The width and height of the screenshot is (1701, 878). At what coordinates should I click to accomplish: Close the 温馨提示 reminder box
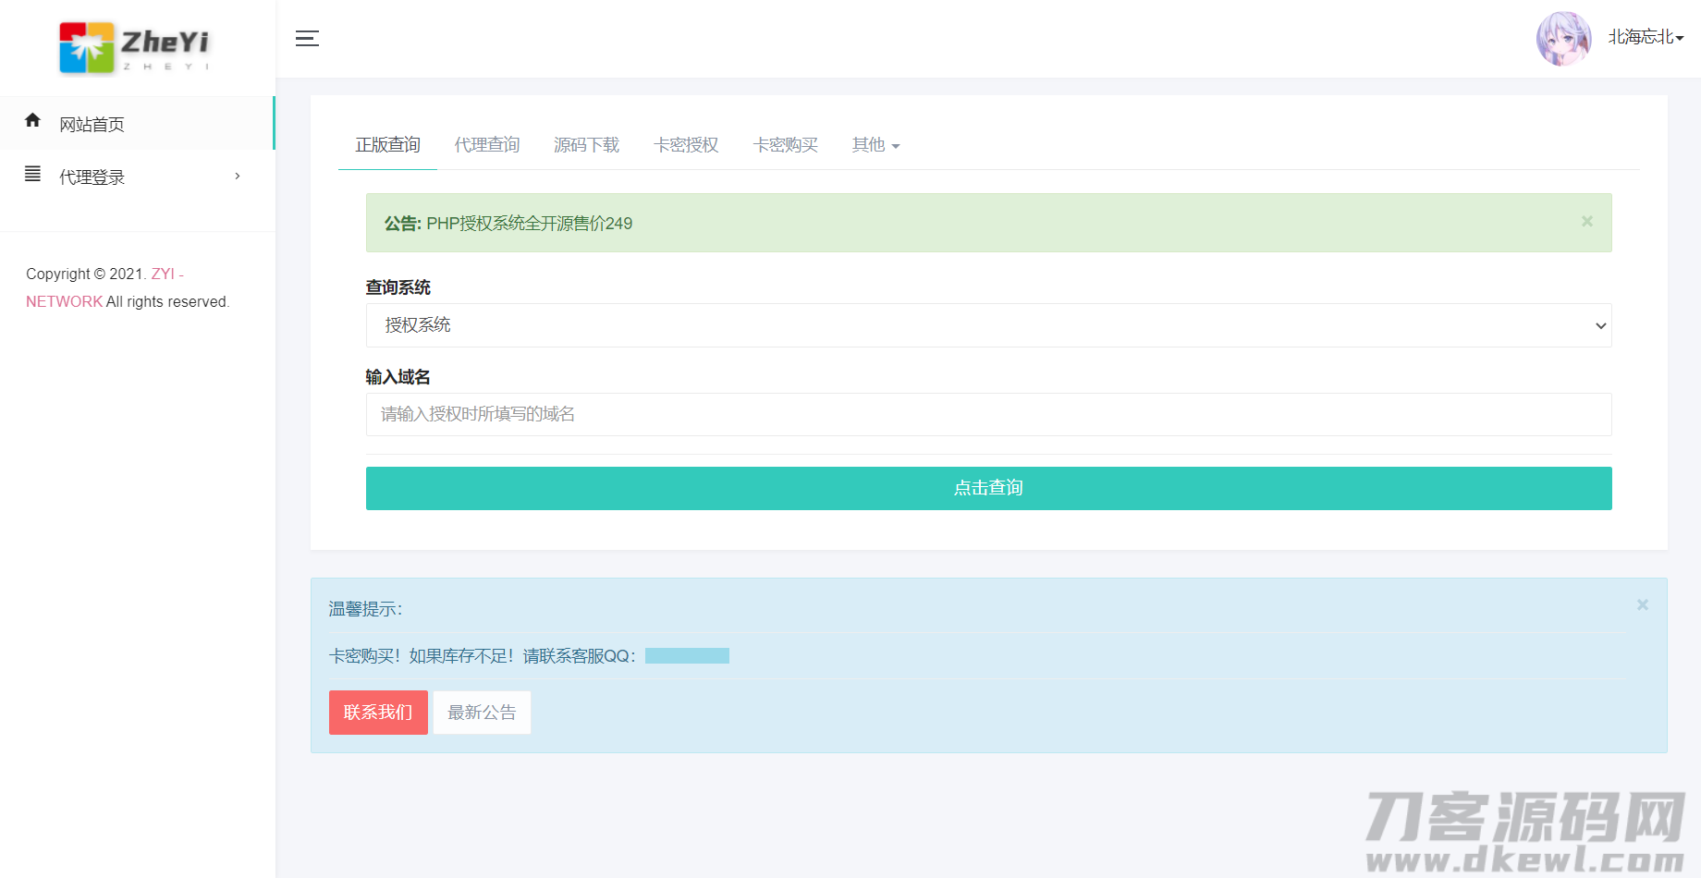point(1642,604)
